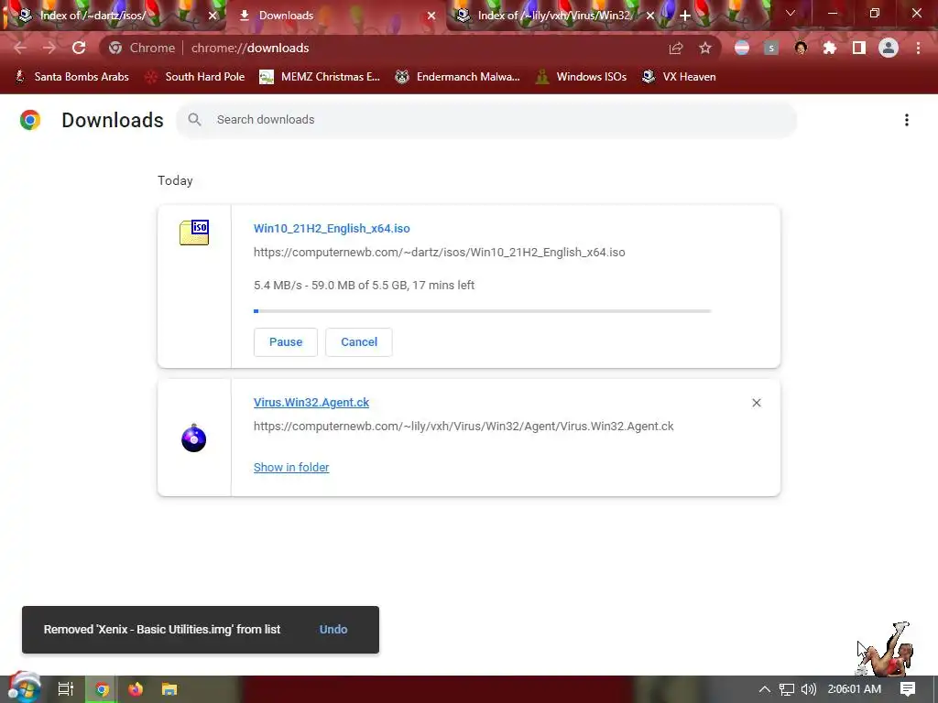Toggle the Chrome side panel
The height and width of the screenshot is (703, 938).
[859, 48]
